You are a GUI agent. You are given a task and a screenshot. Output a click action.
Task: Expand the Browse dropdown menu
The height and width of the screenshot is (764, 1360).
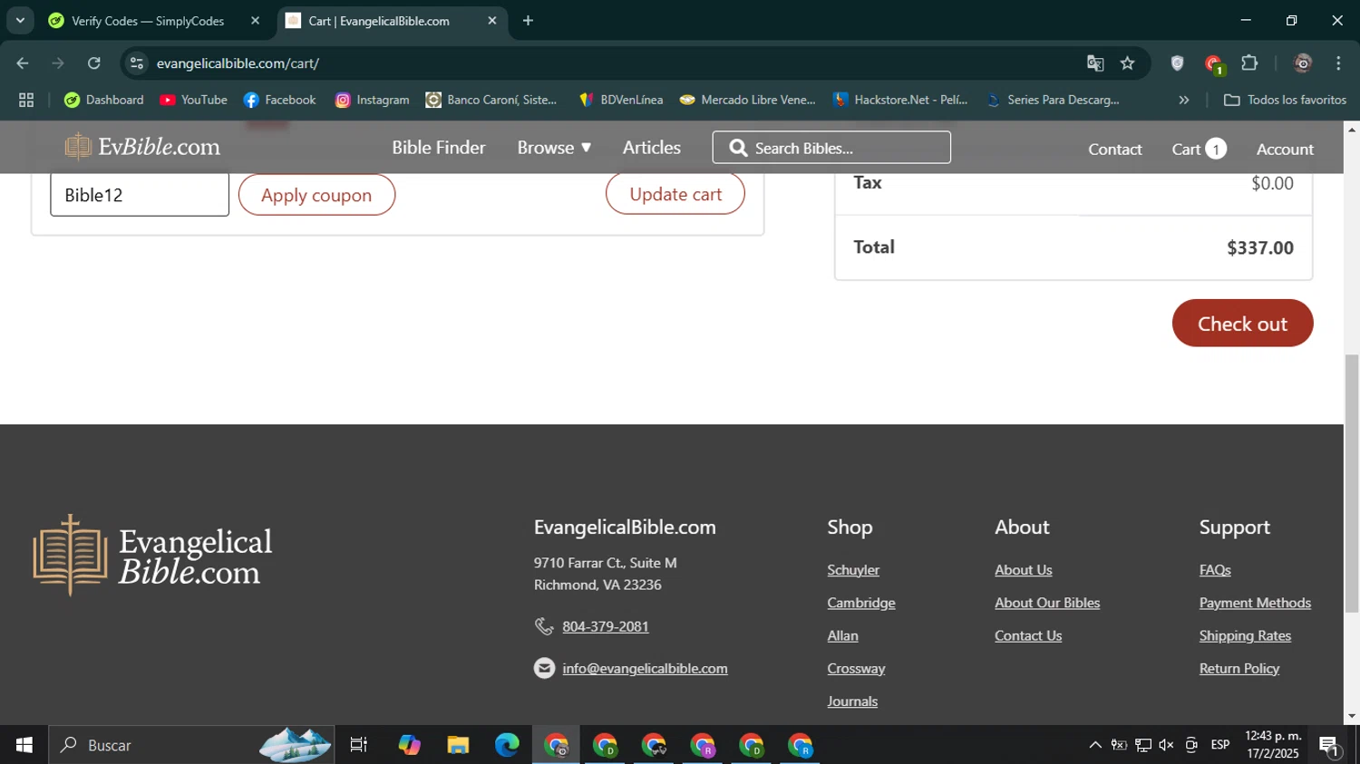[554, 148]
